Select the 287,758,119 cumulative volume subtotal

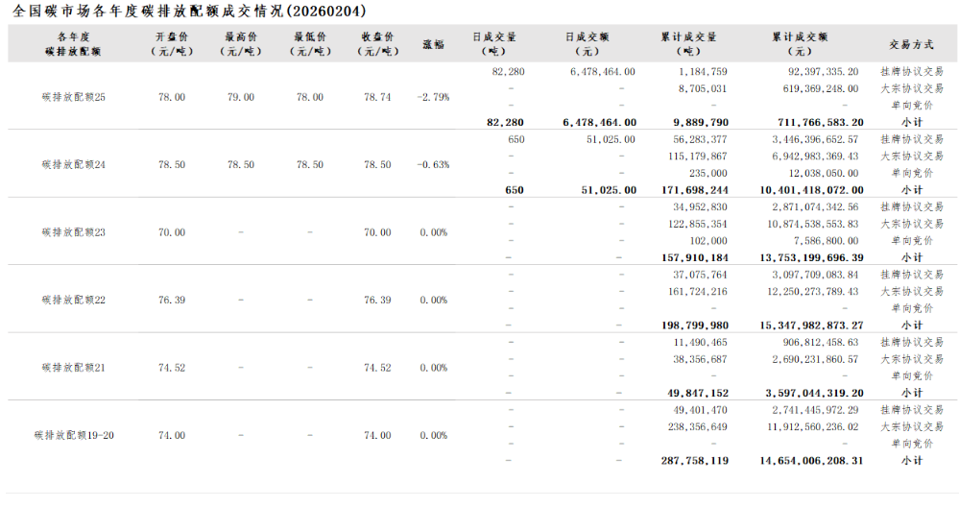pyautogui.click(x=695, y=461)
